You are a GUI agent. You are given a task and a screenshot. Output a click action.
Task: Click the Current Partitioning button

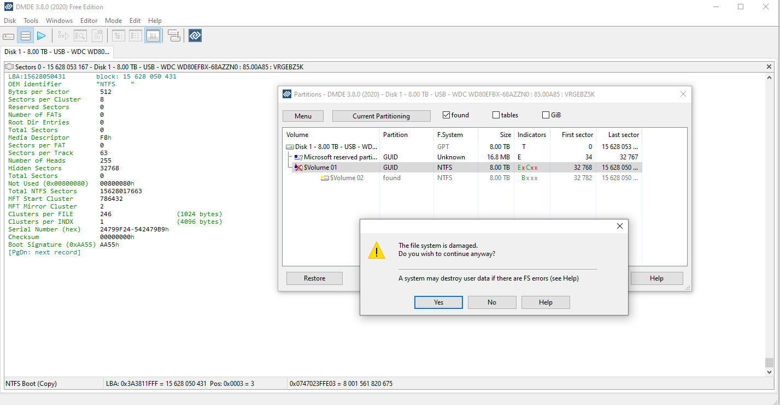(381, 116)
